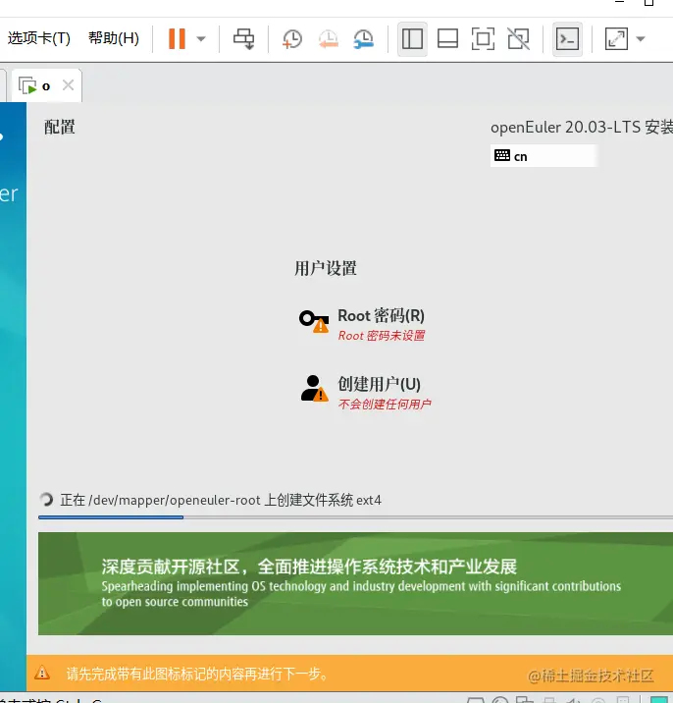Click the openEuler 20.03-LTS 安装 title
673x703 pixels.
coord(582,128)
